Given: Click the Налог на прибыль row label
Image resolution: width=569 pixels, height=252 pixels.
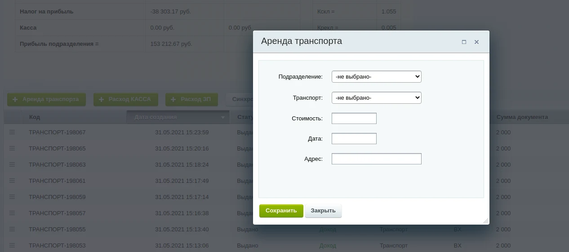Looking at the screenshot, I should (47, 11).
